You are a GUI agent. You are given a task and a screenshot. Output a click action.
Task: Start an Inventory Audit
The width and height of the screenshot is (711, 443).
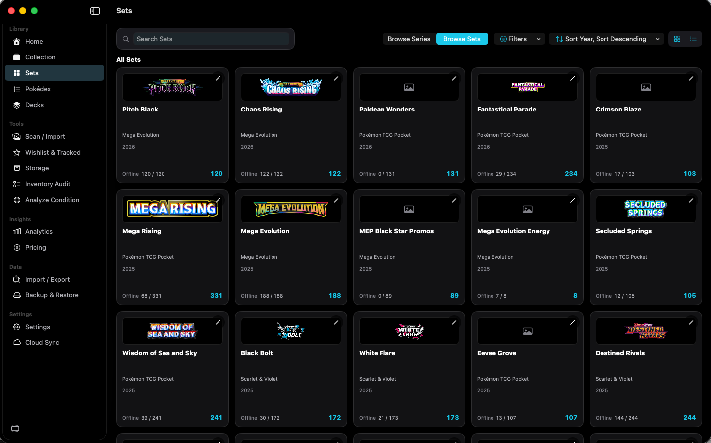[55, 184]
